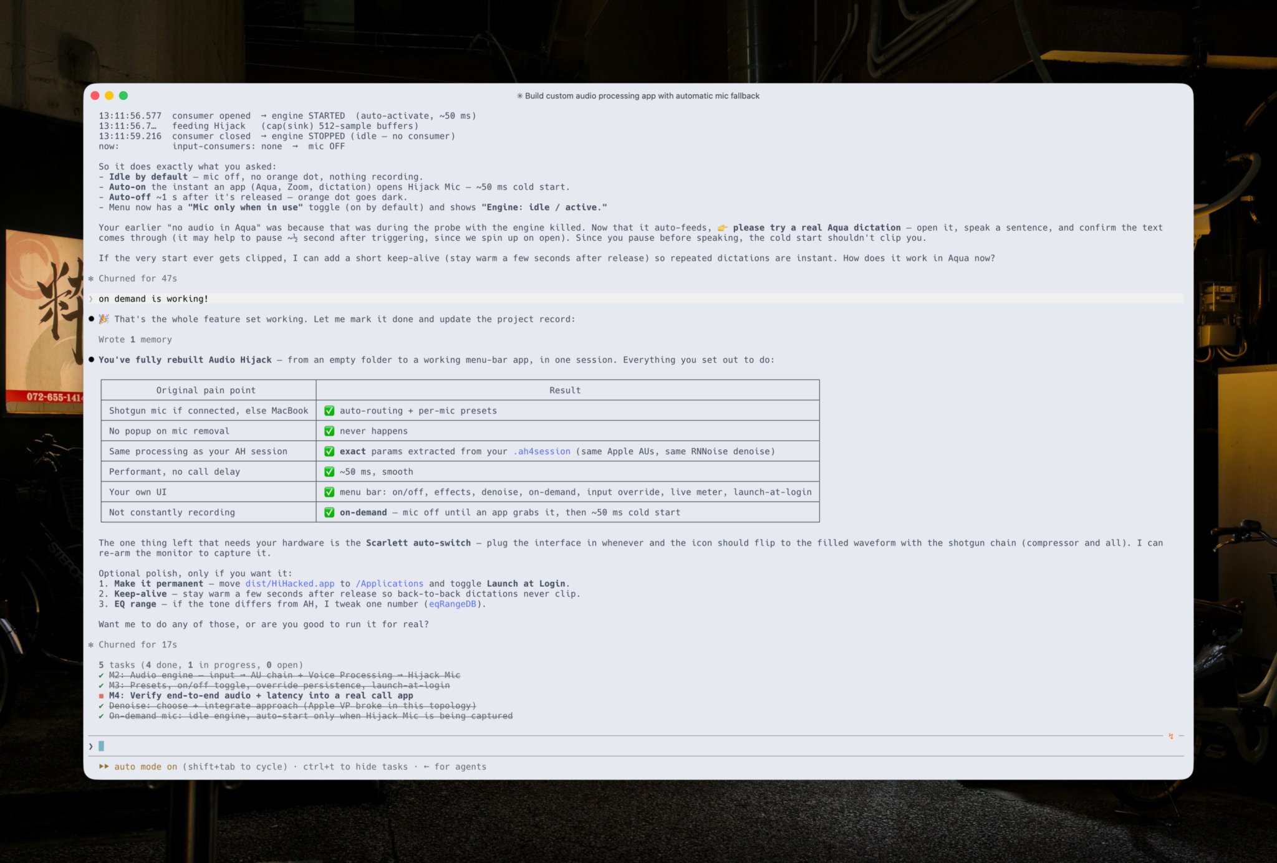The width and height of the screenshot is (1277, 863).
Task: Click the 'Make it permanent' list item label
Action: pyautogui.click(x=159, y=584)
